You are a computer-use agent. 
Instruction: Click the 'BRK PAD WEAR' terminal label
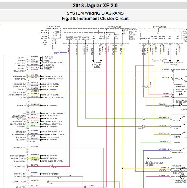click(x=19, y=115)
